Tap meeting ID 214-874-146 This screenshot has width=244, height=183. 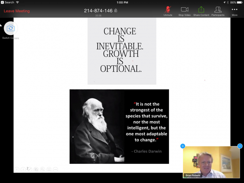[98, 11]
